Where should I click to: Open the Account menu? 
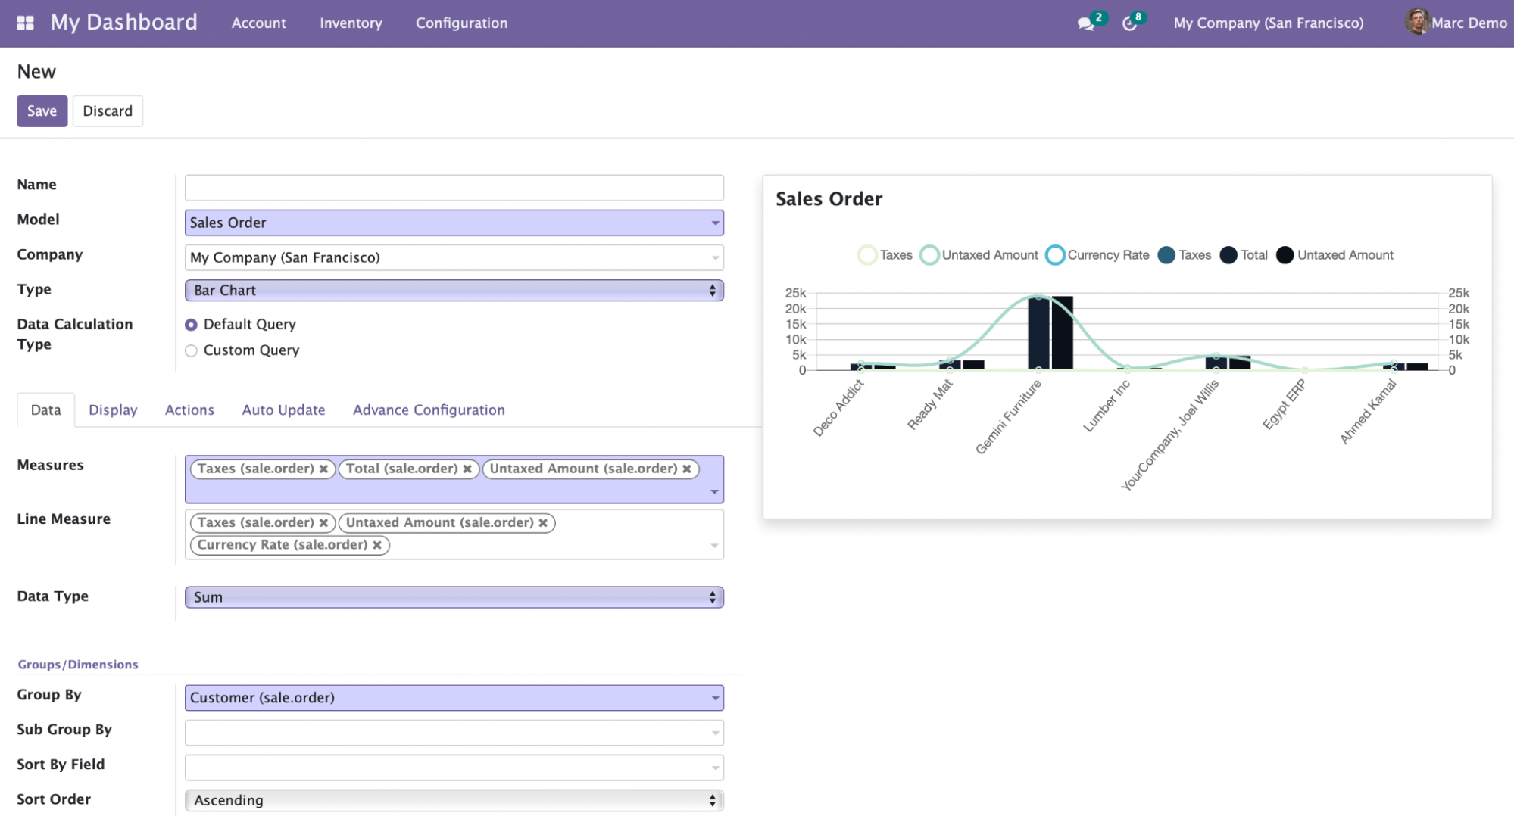point(259,23)
